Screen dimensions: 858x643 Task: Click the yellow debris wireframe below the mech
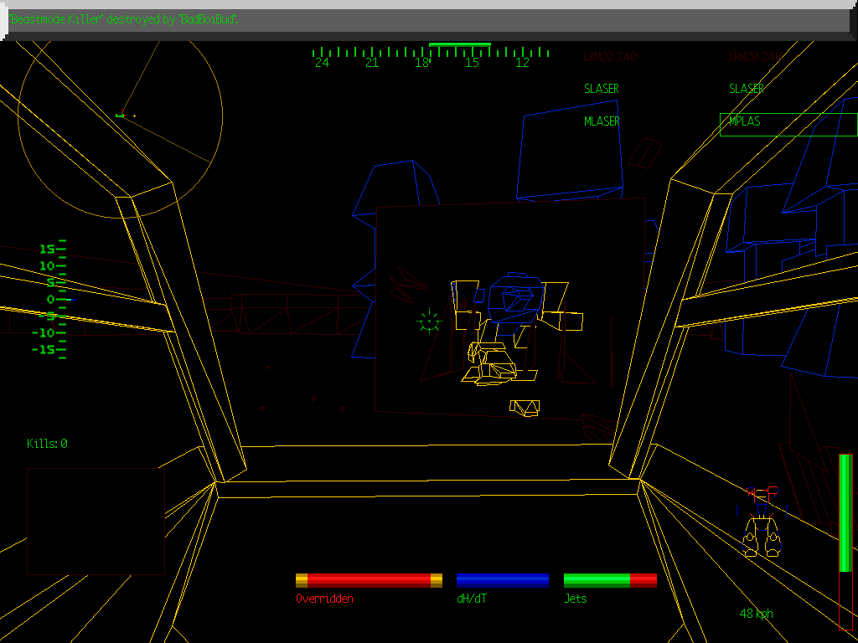click(x=525, y=408)
